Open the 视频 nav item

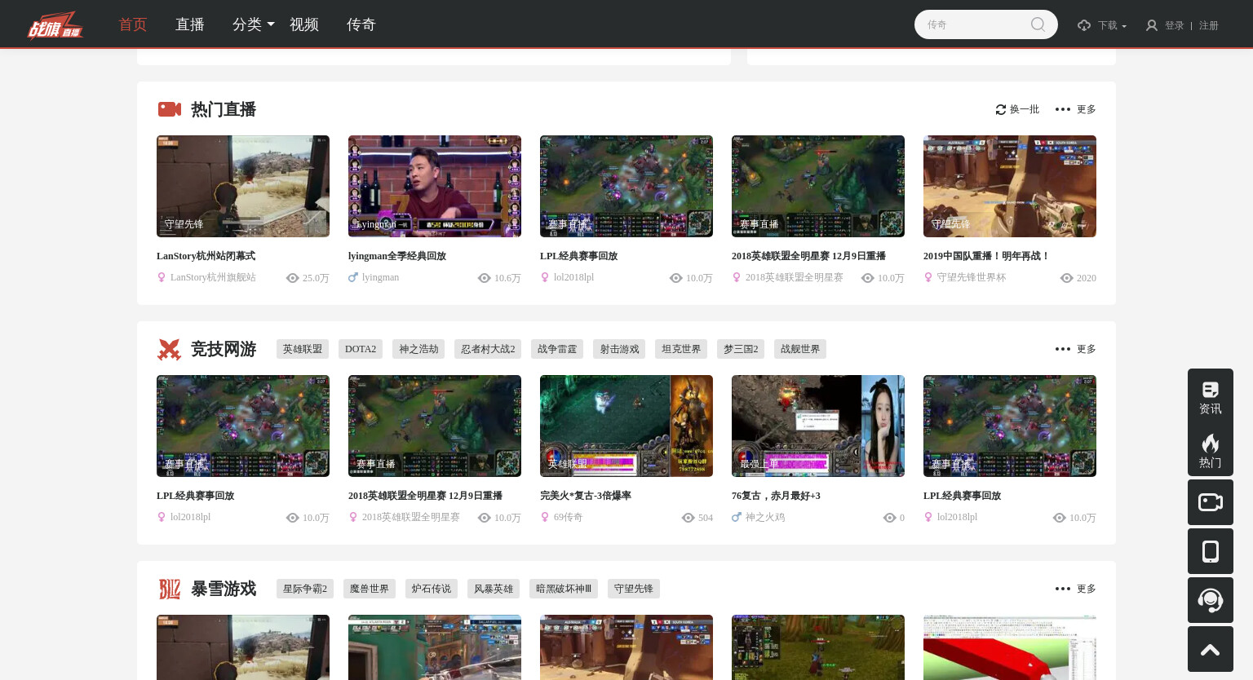point(304,24)
